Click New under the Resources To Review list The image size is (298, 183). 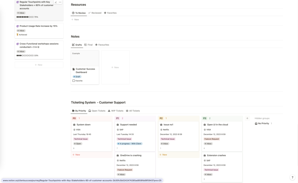pyautogui.click(x=75, y=20)
